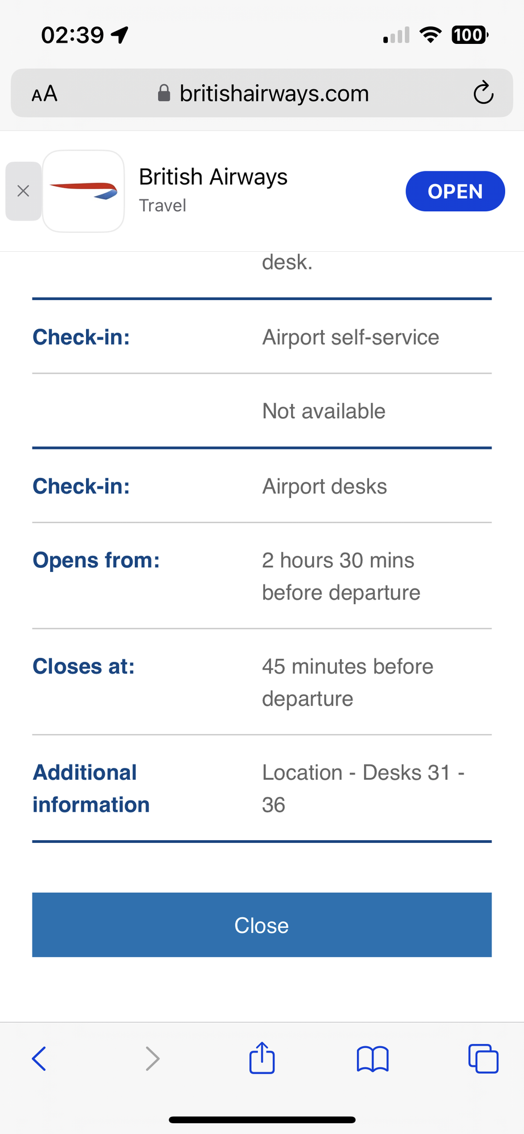Open the AA reader text options
524x1134 pixels.
click(x=44, y=93)
